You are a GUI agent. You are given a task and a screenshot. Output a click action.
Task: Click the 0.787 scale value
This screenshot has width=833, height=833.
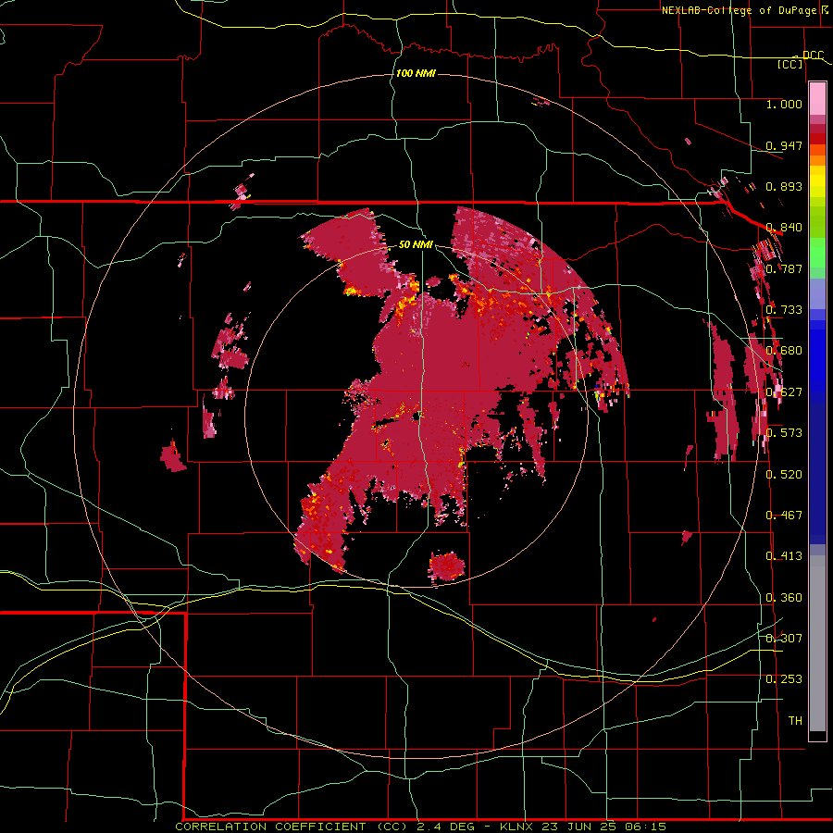[784, 268]
